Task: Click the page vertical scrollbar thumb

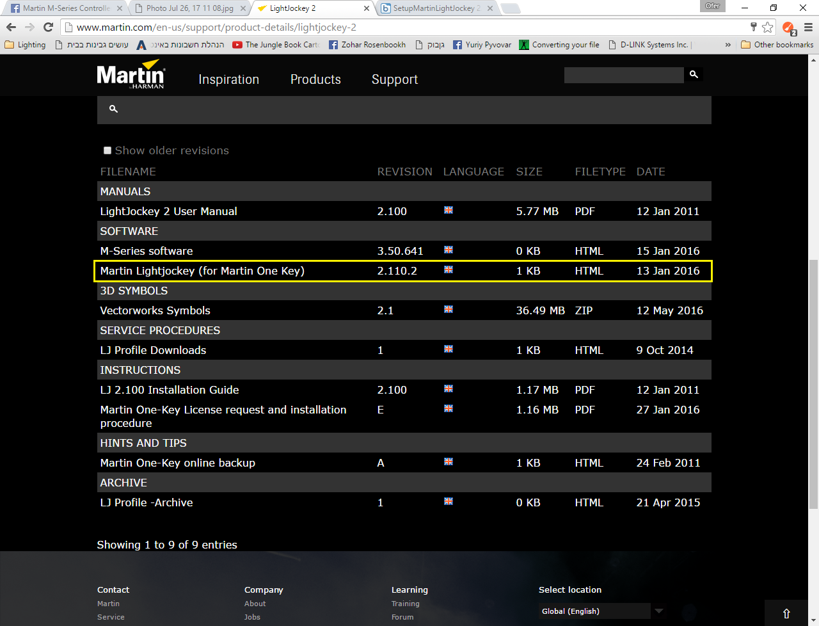Action: click(x=813, y=384)
